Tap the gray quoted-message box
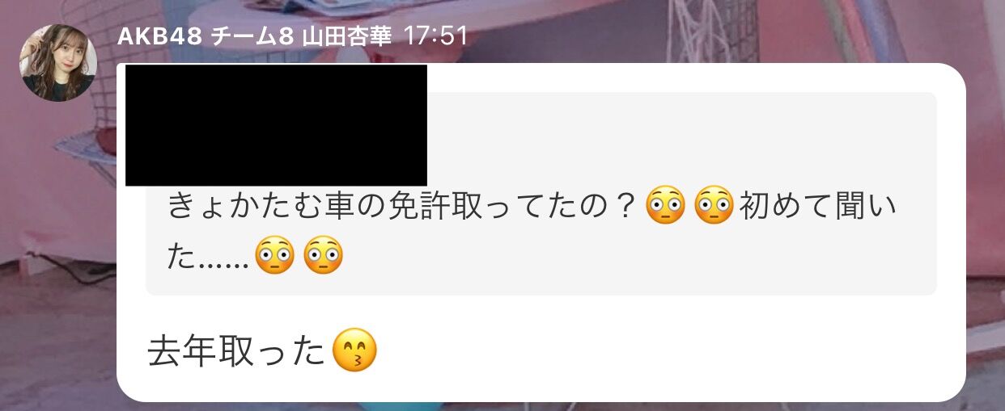 click(x=541, y=194)
